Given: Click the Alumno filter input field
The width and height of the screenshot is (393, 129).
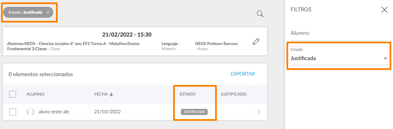Looking at the screenshot, I should tap(339, 33).
